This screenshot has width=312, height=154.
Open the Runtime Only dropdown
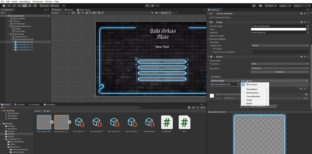coord(225,81)
